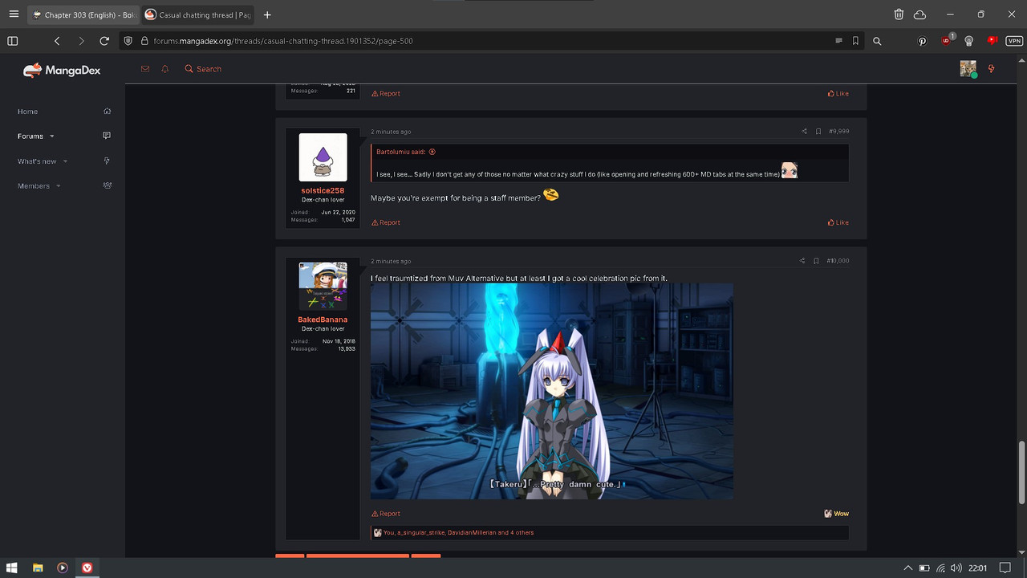Viewport: 1027px width, 578px height.
Task: Open solstice258's avatar profile
Action: [323, 157]
